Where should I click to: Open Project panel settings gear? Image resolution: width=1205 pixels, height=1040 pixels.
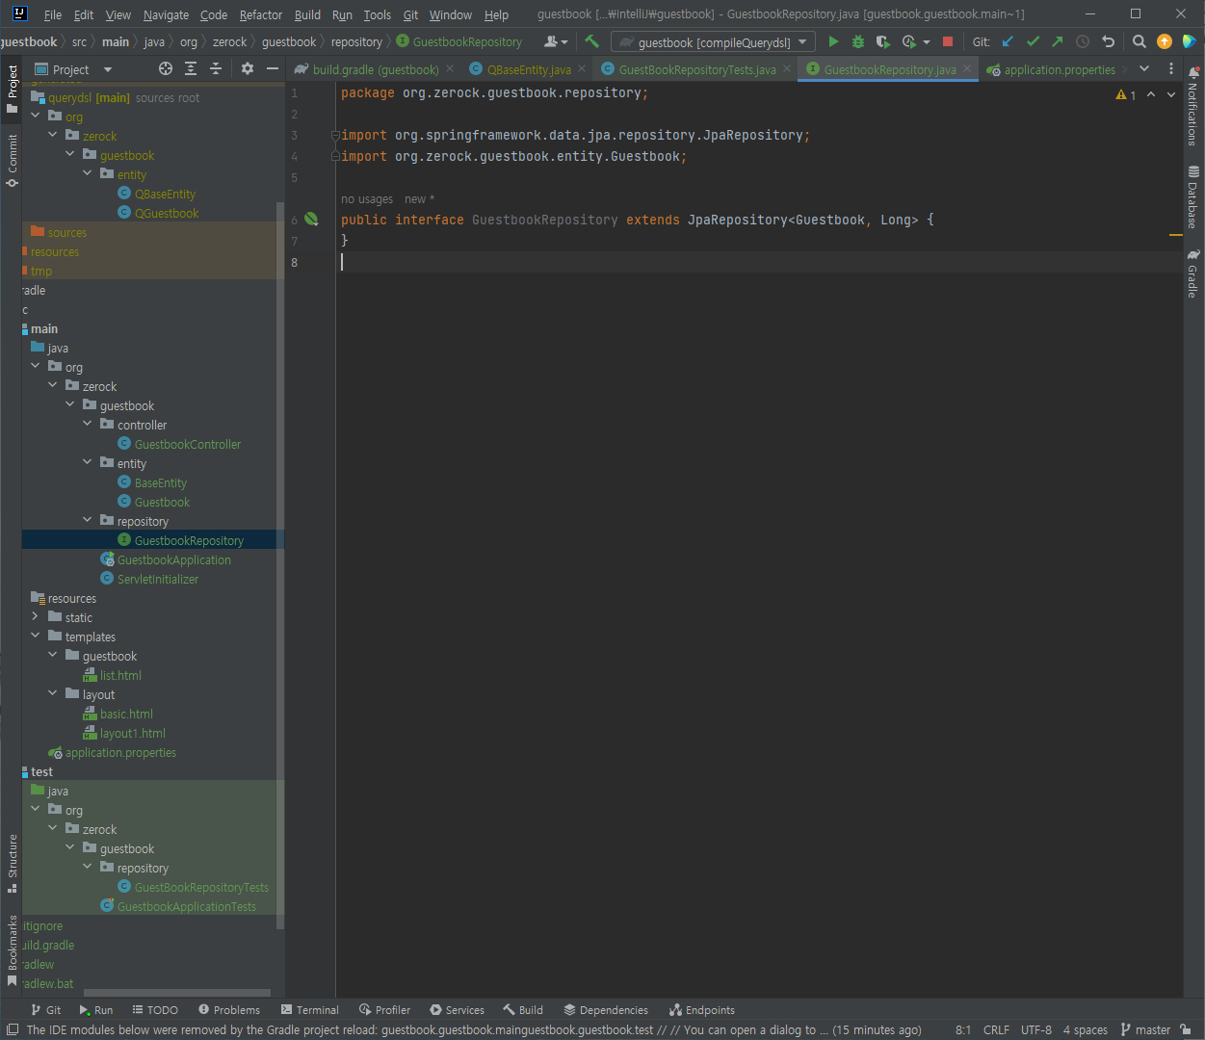[248, 68]
